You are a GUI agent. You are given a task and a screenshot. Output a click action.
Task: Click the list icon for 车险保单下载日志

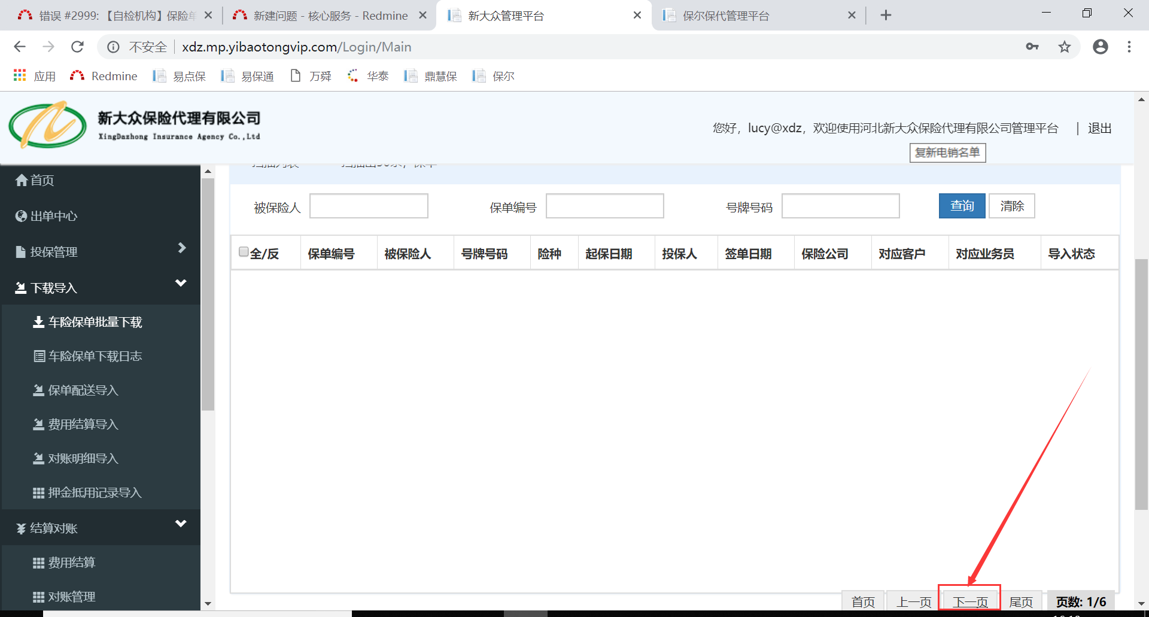[x=39, y=357]
